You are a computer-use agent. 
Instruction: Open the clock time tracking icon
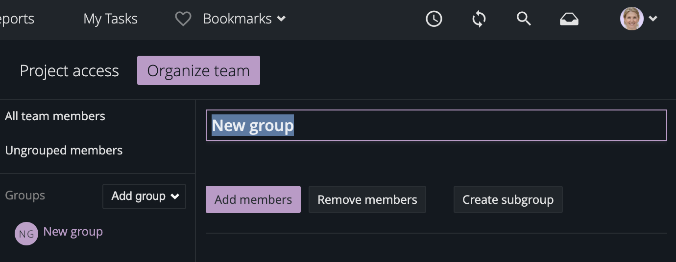(434, 19)
